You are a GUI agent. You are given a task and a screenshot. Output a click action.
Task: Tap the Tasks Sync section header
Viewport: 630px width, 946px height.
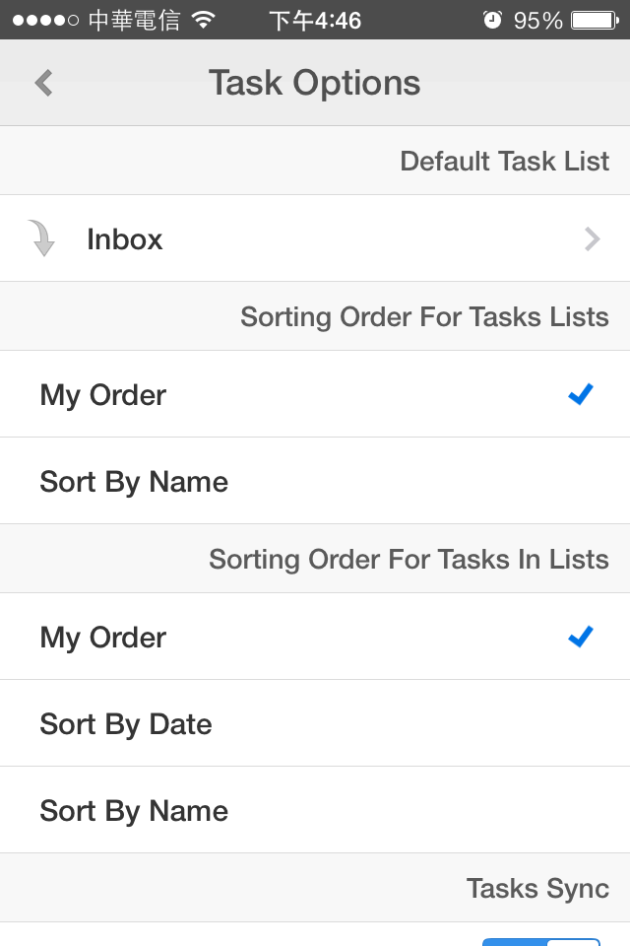tap(537, 888)
